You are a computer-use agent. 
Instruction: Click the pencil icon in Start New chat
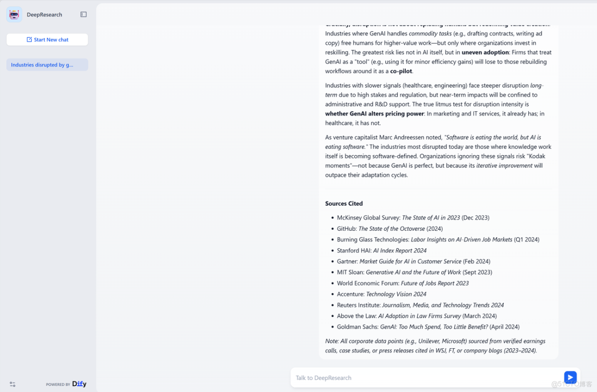coord(29,40)
